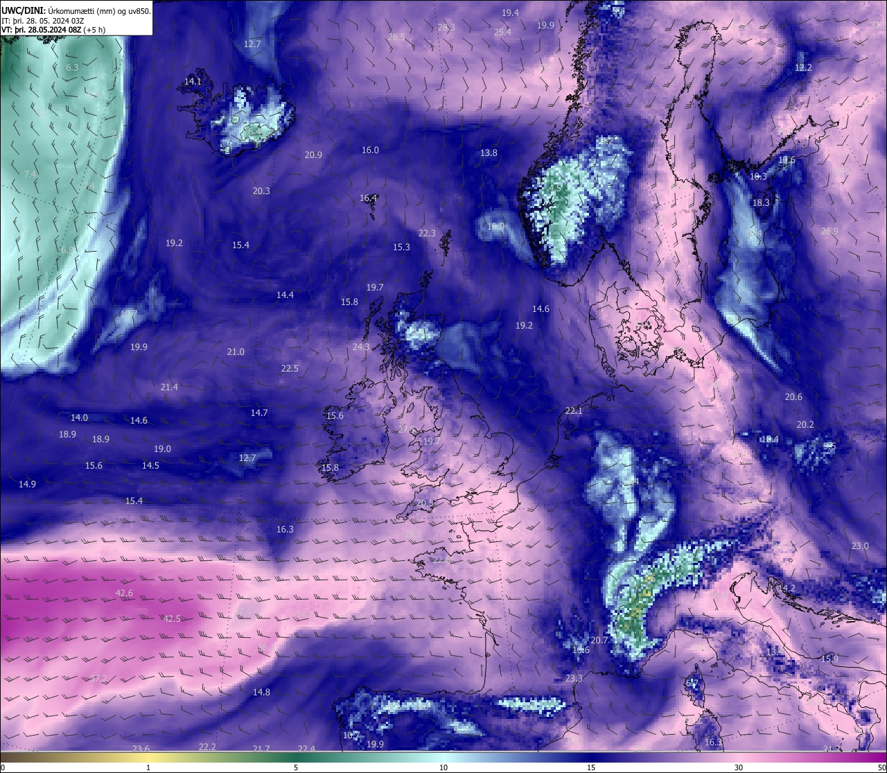Click the 6.3 value label
Screen dimensions: 887x773
pos(72,67)
